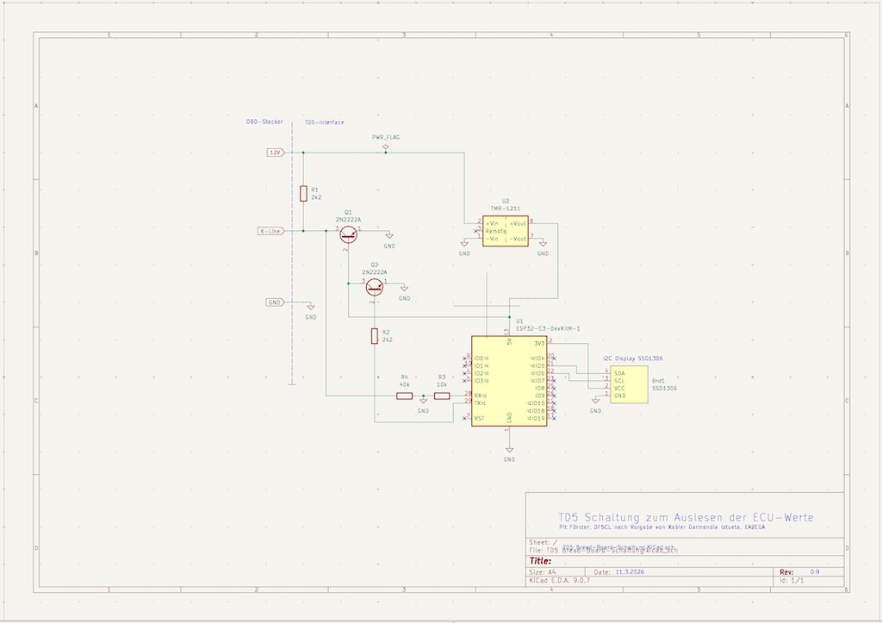The height and width of the screenshot is (623, 882).
Task: Click the 12V global label
Action: [x=276, y=153]
